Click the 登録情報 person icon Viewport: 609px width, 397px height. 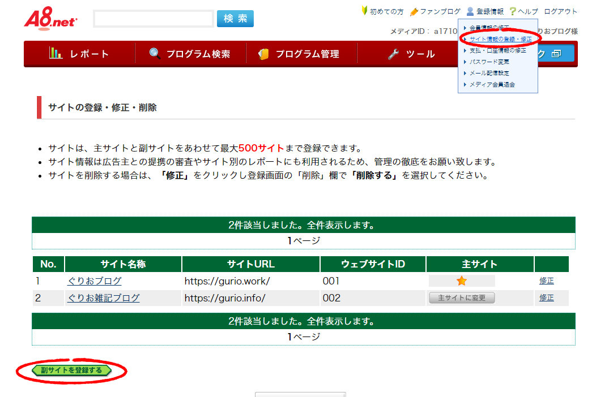coord(470,11)
